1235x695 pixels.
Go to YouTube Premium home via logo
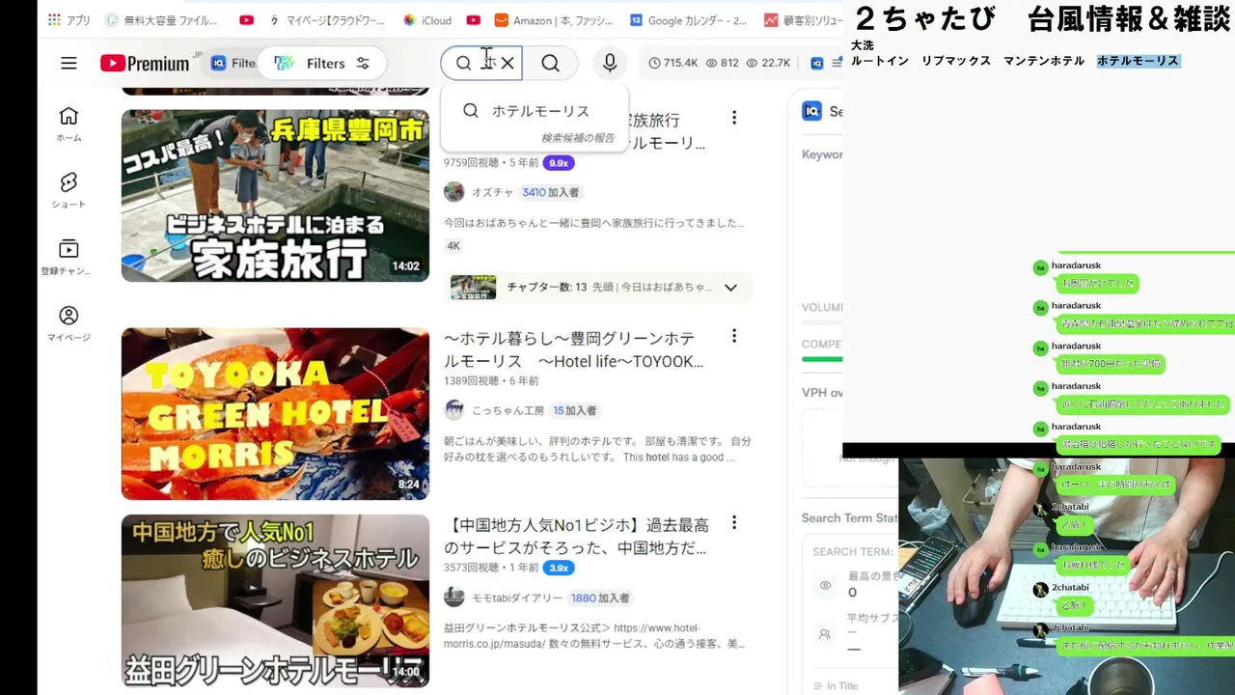click(145, 63)
